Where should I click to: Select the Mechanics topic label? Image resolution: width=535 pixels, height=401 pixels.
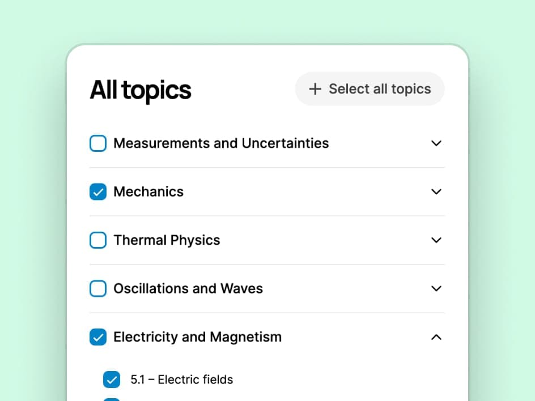(148, 192)
